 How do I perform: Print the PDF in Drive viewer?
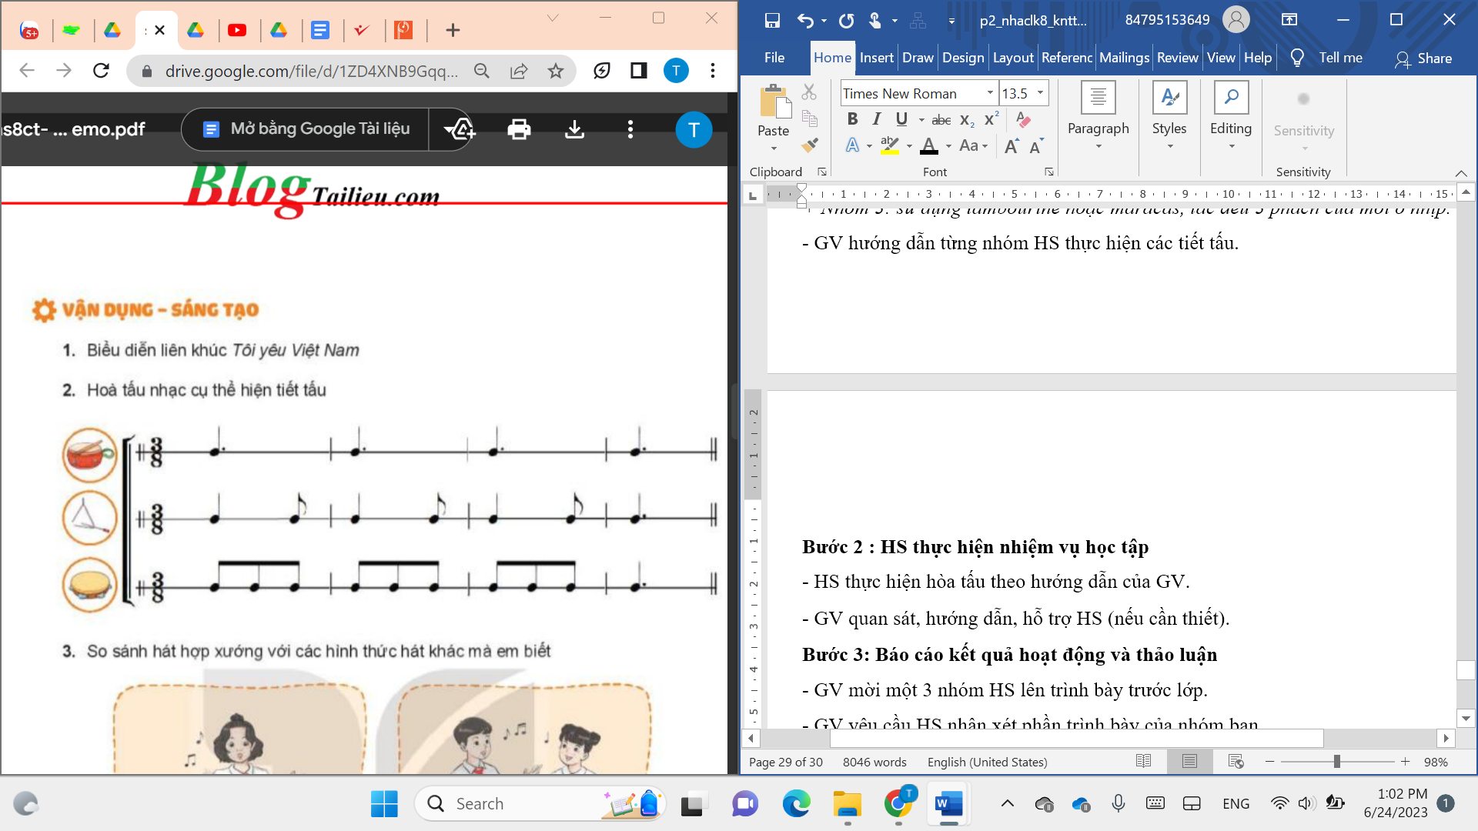click(519, 129)
